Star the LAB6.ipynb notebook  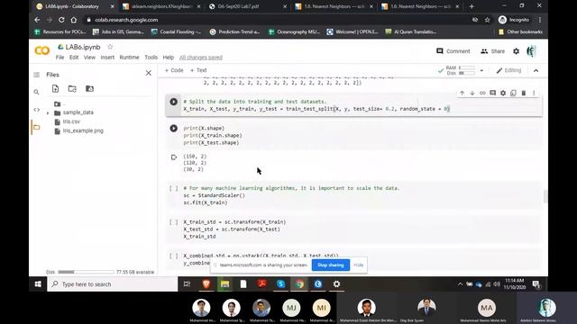[110, 47]
